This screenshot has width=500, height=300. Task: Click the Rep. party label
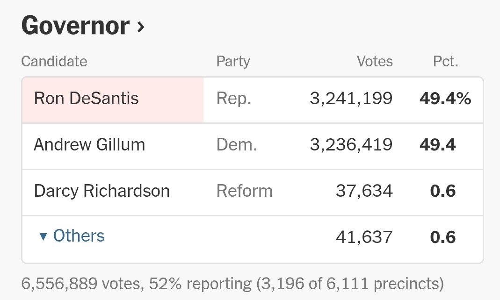tap(234, 99)
